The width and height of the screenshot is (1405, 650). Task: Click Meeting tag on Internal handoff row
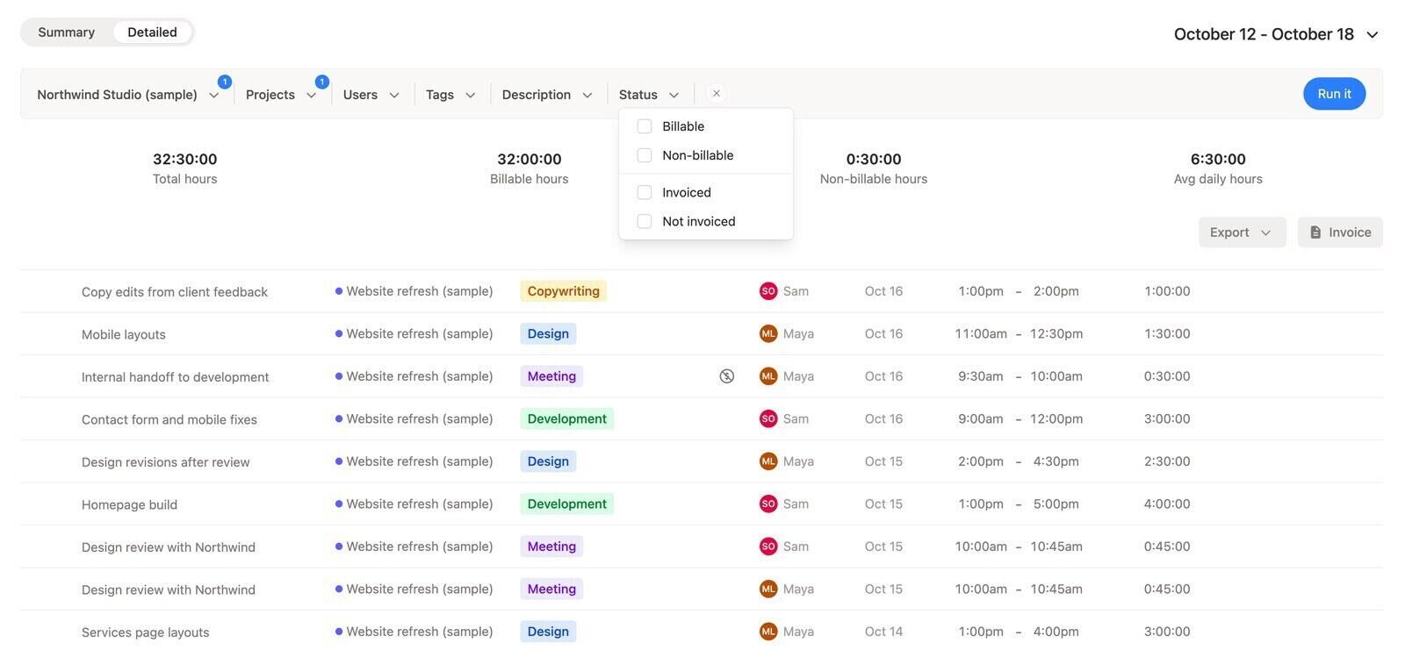551,376
